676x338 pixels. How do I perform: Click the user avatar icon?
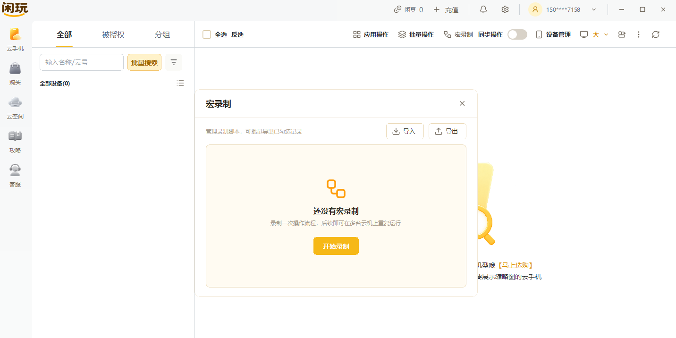pos(535,9)
